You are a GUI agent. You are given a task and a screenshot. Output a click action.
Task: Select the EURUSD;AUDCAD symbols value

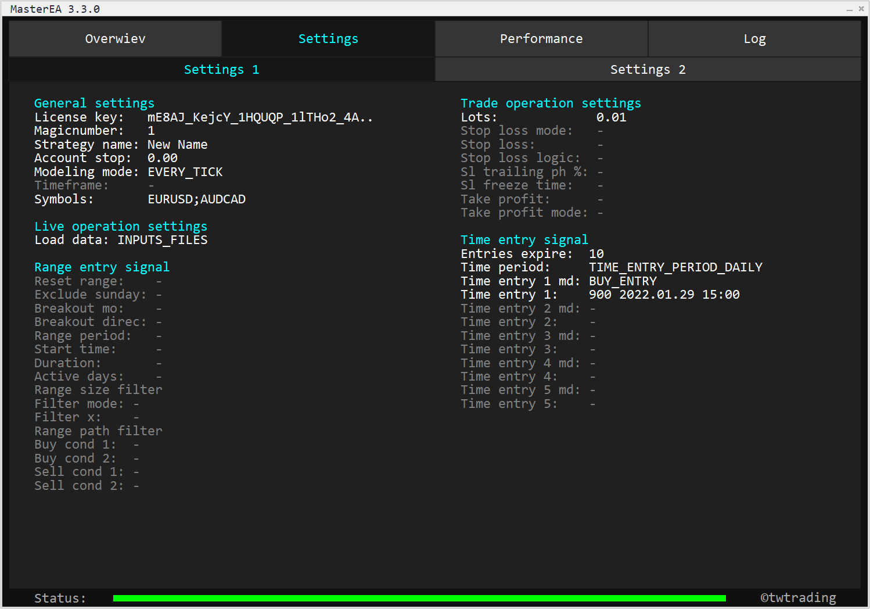tap(196, 199)
